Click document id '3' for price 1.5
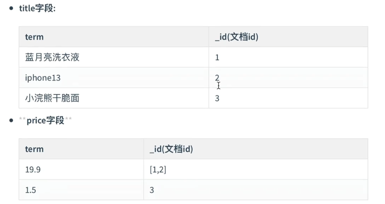 (152, 190)
